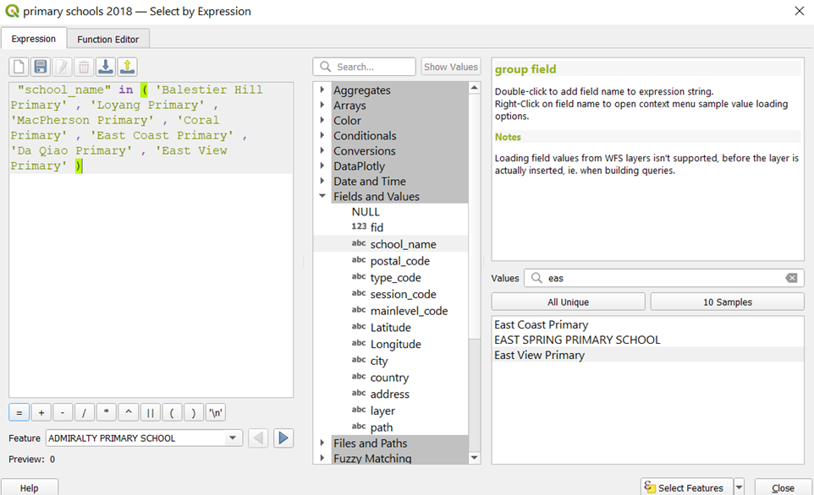814x495 pixels.
Task: Clear the 'eas' text in Values search
Action: 791,278
